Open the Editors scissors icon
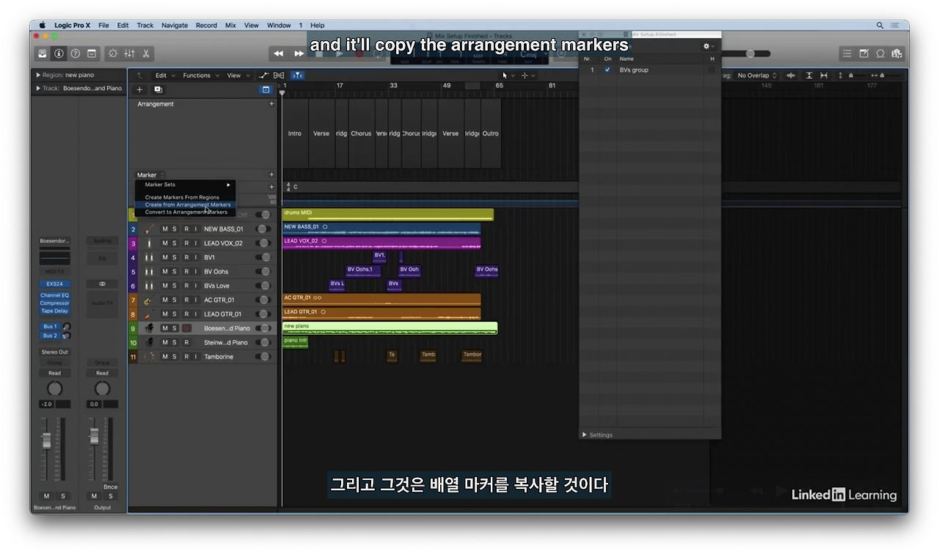Screen dimensions: 939x554 pos(146,53)
